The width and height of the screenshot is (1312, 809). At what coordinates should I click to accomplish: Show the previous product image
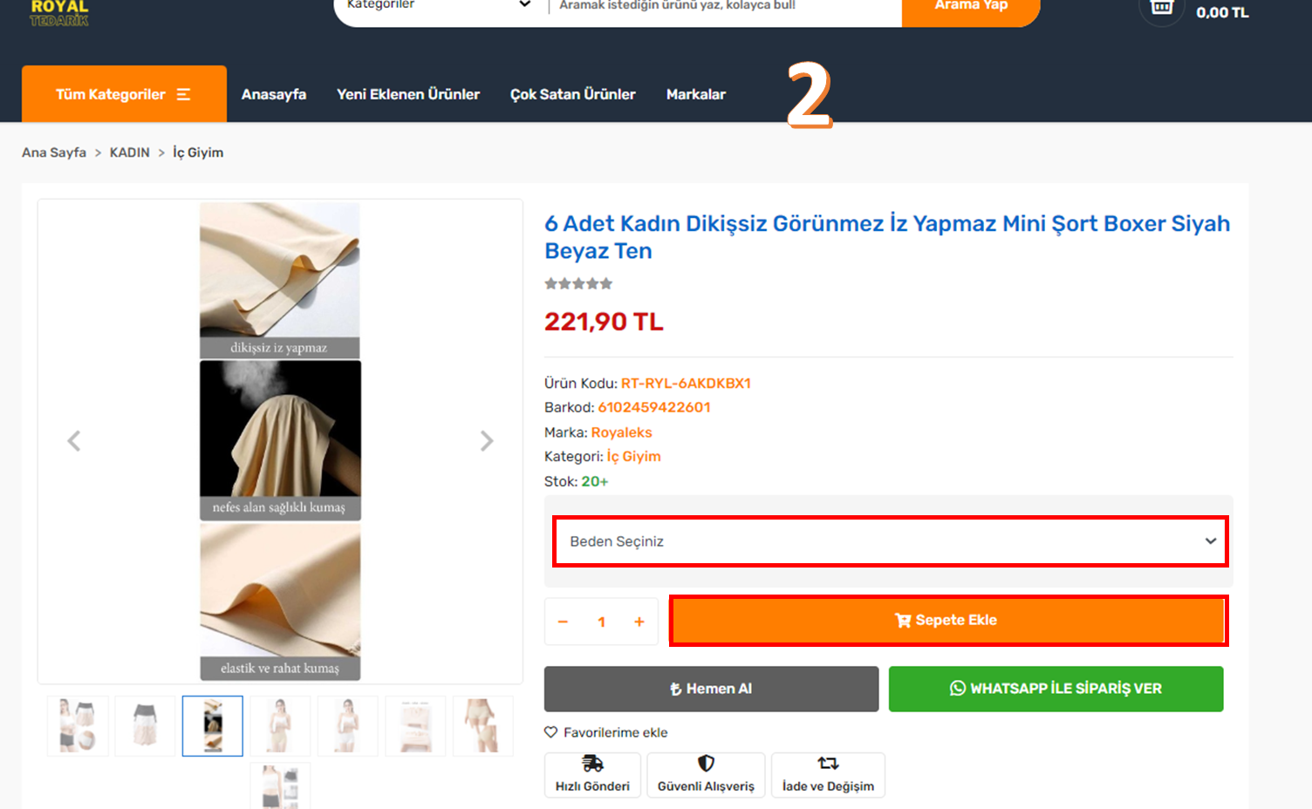click(x=74, y=441)
